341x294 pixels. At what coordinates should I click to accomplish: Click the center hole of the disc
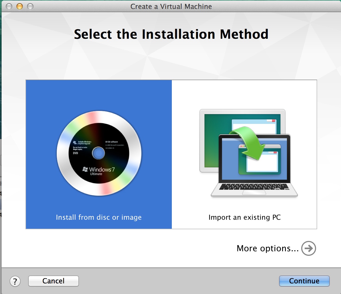(x=99, y=153)
